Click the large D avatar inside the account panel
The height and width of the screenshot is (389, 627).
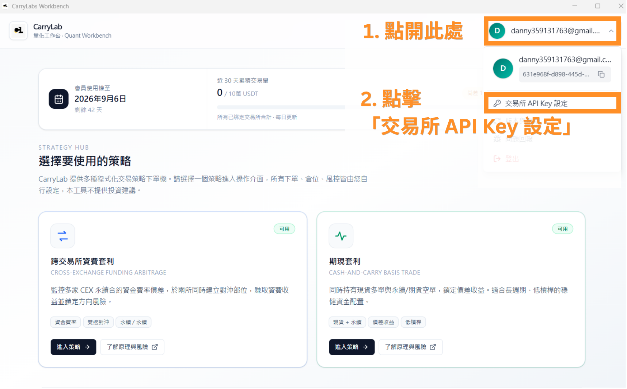click(x=503, y=68)
